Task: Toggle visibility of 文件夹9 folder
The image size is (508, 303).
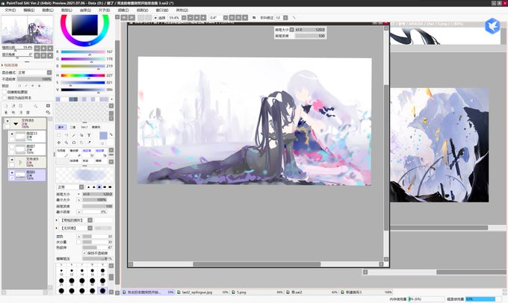Action: coord(12,160)
